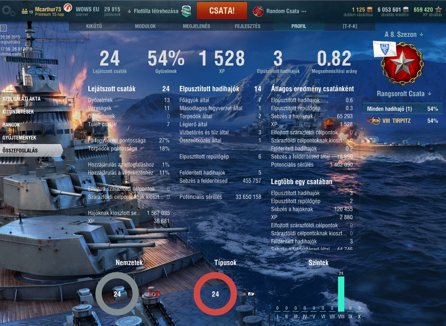Click the German flag nation icon
This screenshot has height=326, width=446.
pos(154,293)
